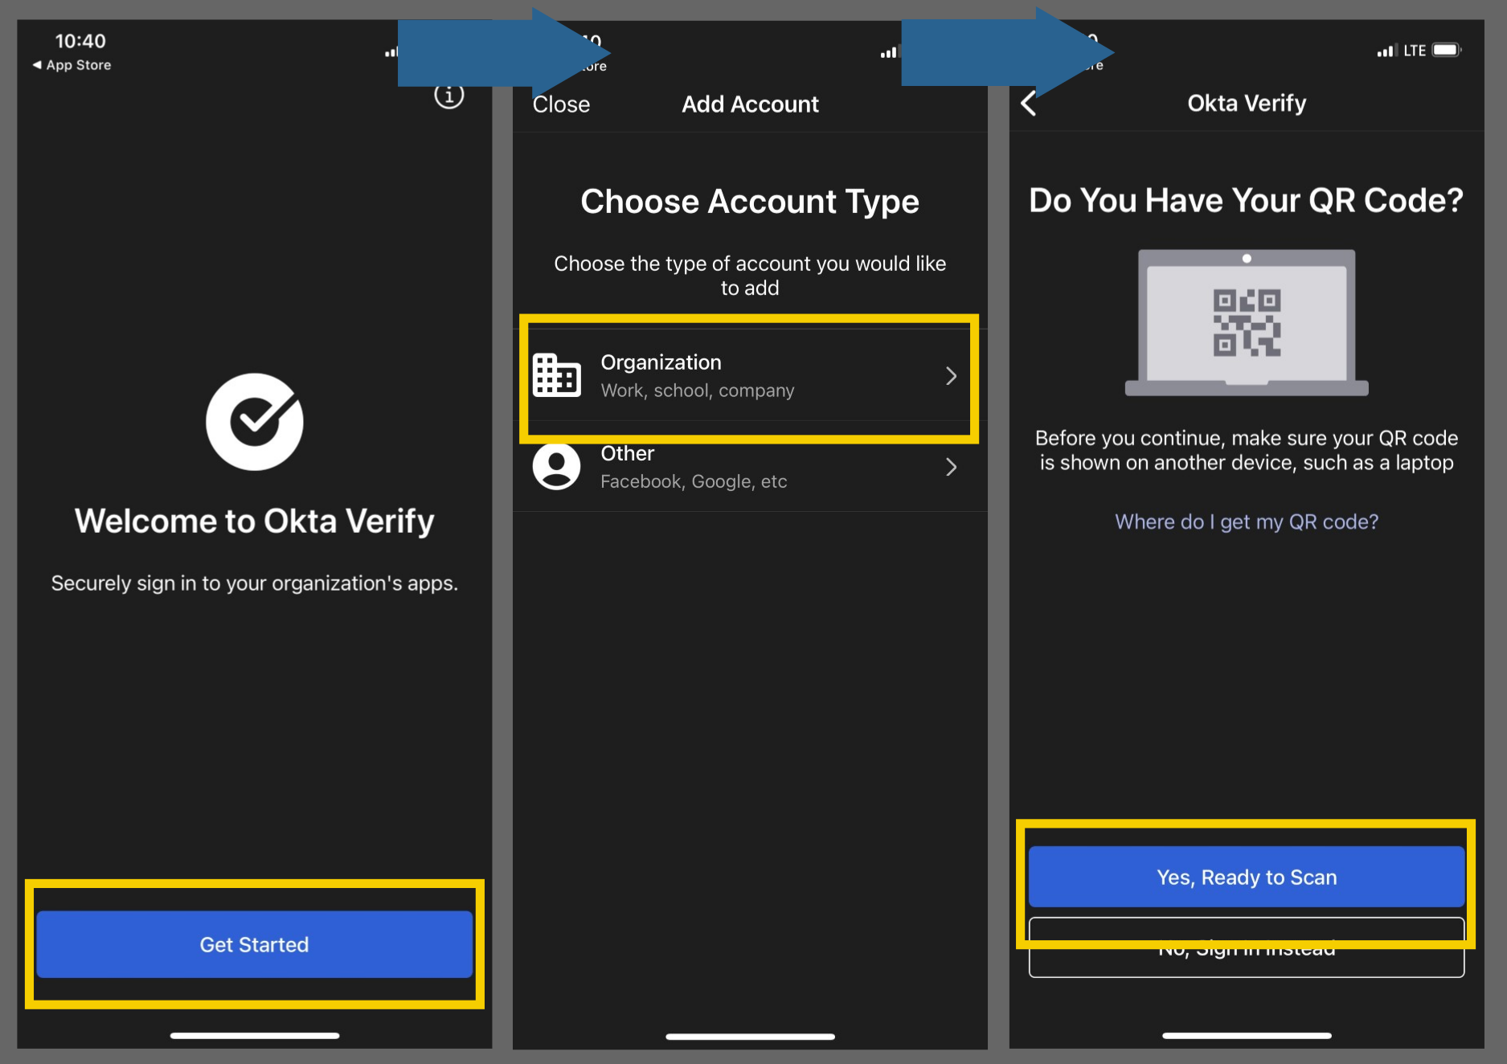Tap the battery icon in status bar
This screenshot has height=1064, width=1507.
click(x=1447, y=50)
